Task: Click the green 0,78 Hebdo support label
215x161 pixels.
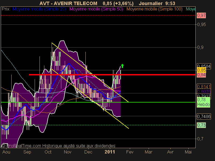Action: (x=203, y=102)
